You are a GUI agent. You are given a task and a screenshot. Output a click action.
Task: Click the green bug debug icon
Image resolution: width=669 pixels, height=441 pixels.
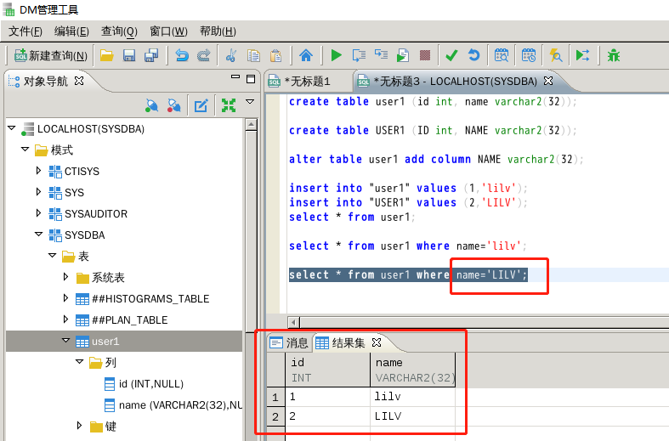click(x=614, y=55)
